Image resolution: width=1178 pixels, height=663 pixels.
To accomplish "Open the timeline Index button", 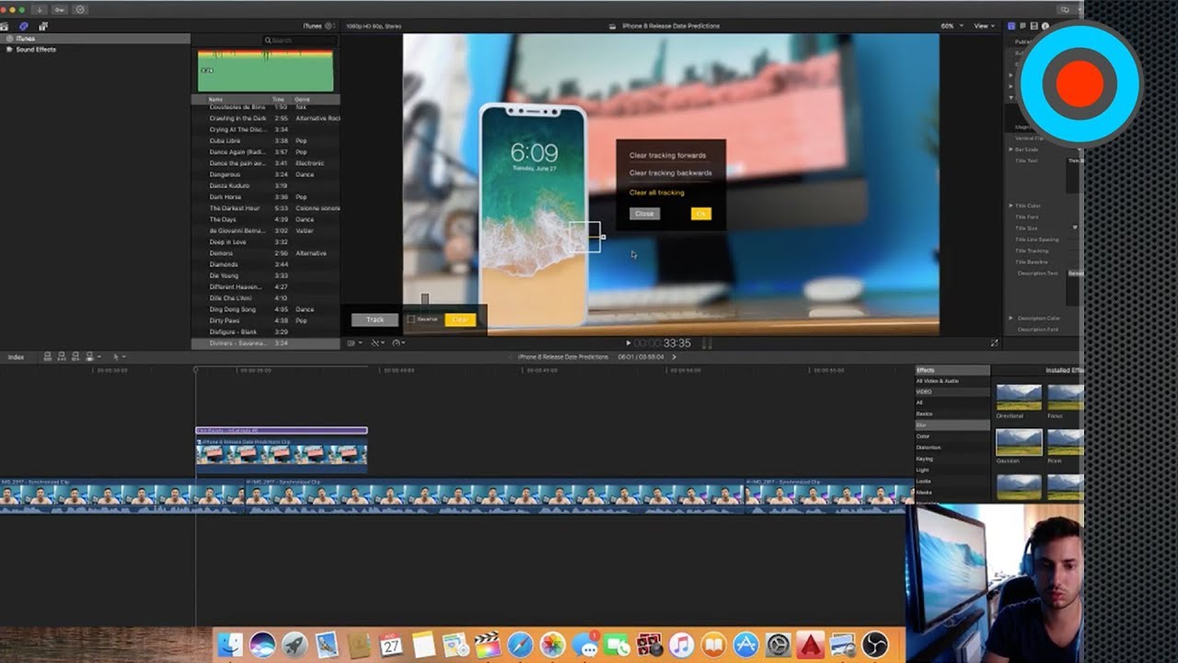I will pos(16,356).
